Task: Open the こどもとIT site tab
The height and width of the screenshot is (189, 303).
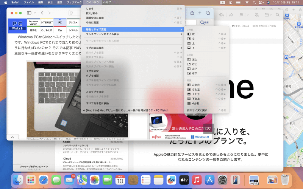Action: (x=47, y=30)
